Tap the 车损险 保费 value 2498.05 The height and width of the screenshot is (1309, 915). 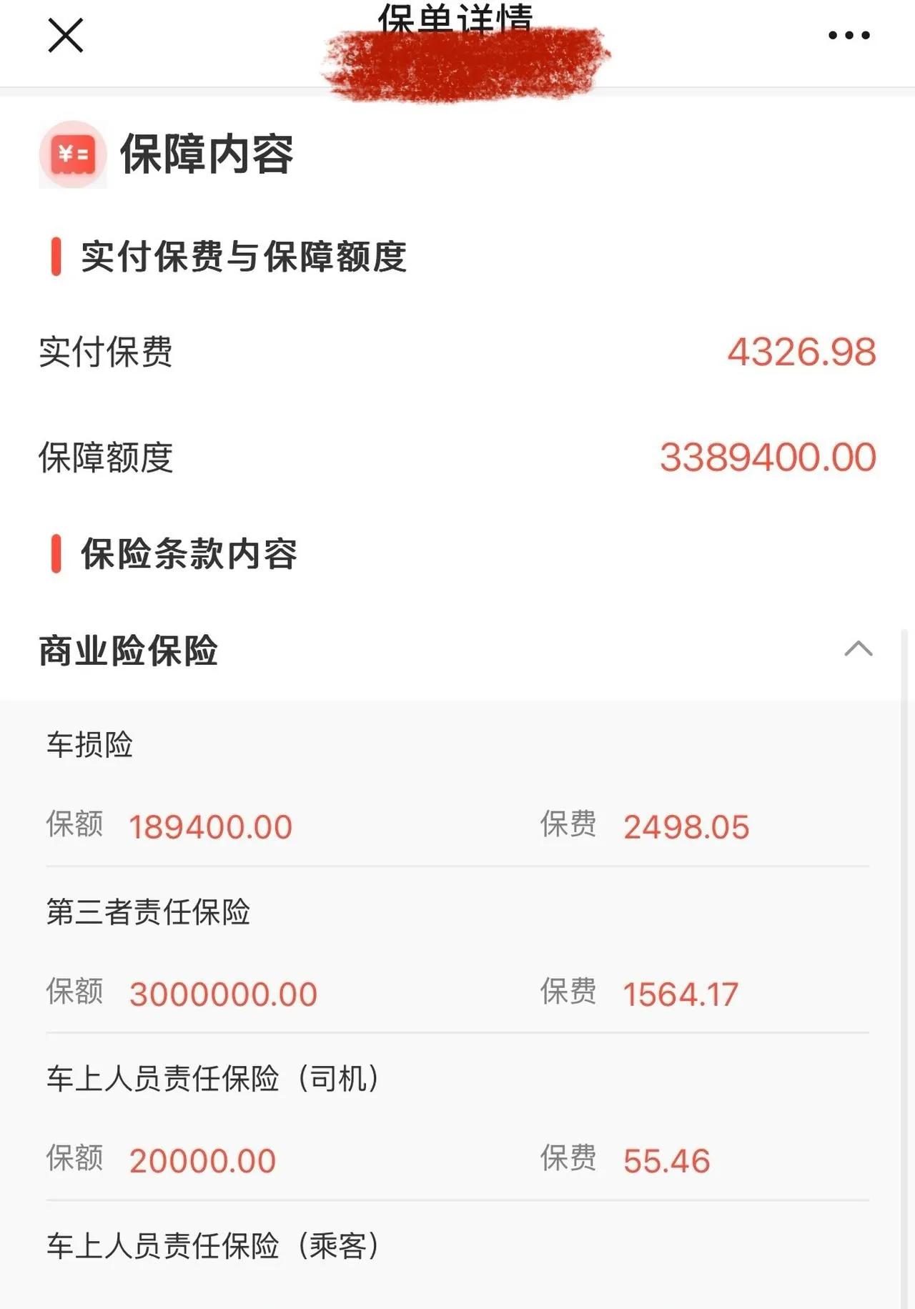(x=686, y=827)
